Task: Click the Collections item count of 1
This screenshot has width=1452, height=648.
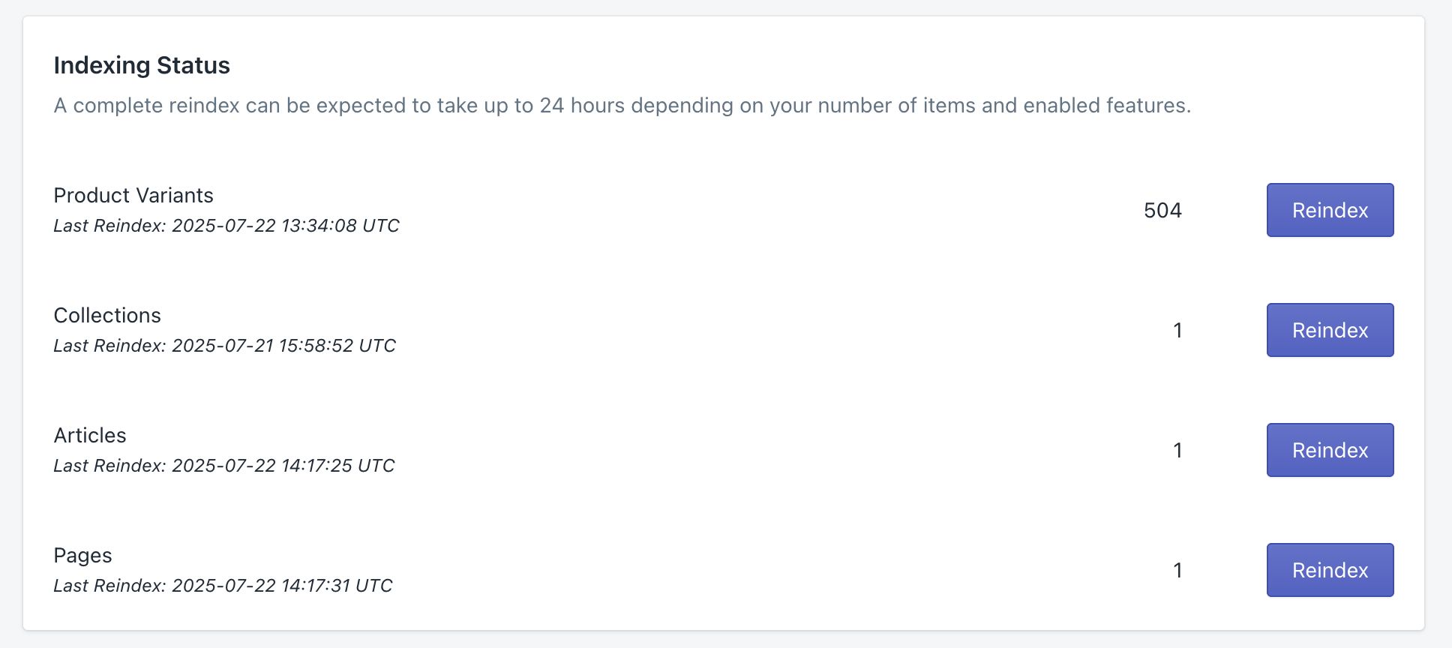Action: tap(1177, 331)
